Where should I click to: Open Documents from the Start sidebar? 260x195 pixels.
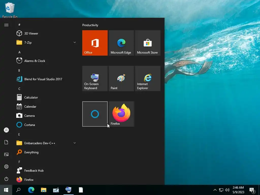coord(6,142)
